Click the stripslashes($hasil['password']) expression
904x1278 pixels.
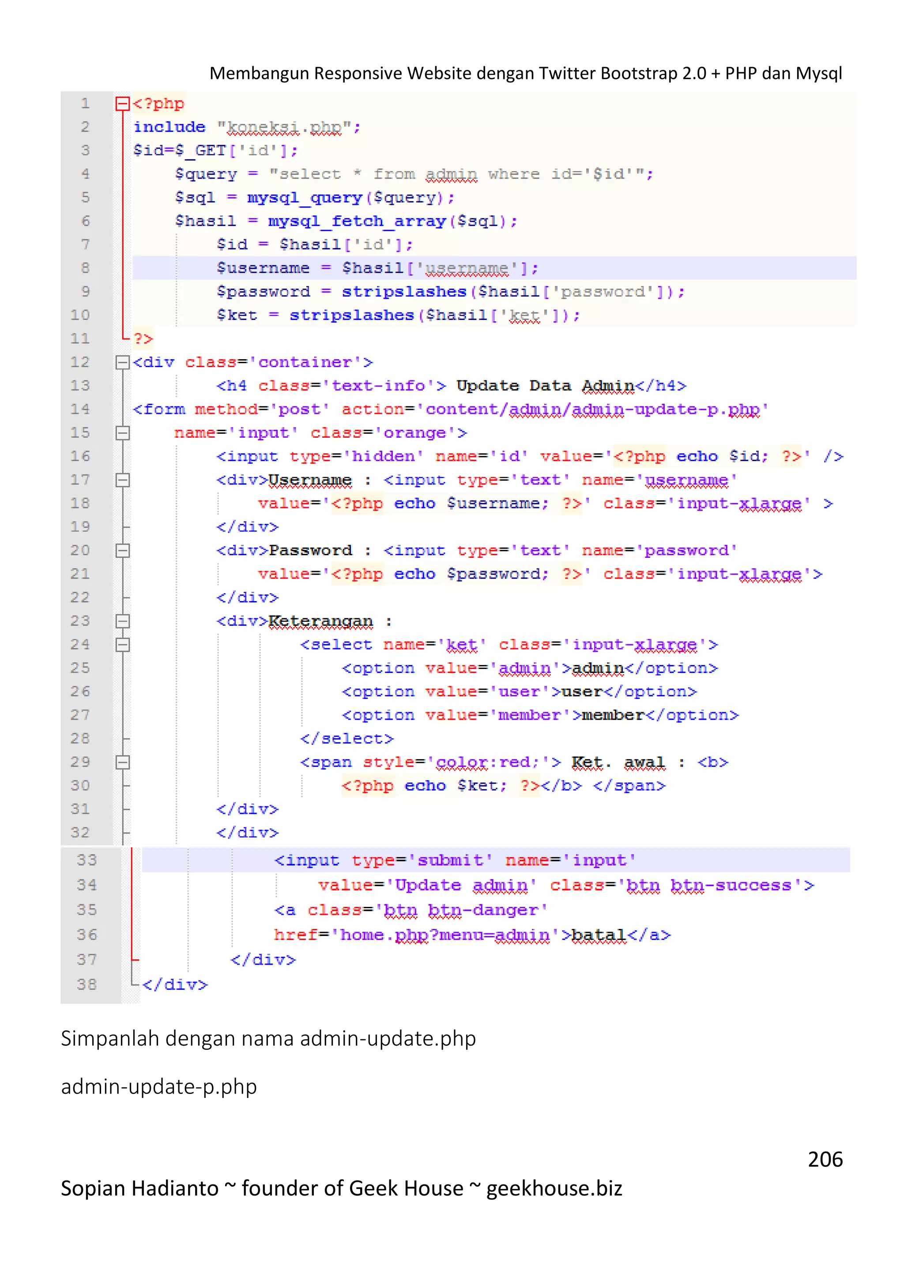508,292
